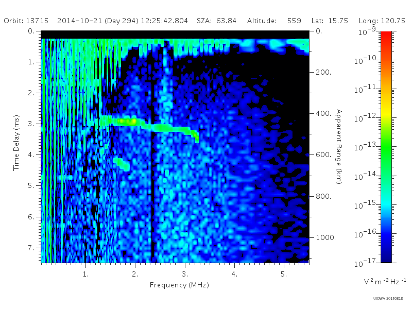Screen dimensions: 412x309
Task: Click the 'Orbit: 13715' header text
Action: (x=26, y=21)
